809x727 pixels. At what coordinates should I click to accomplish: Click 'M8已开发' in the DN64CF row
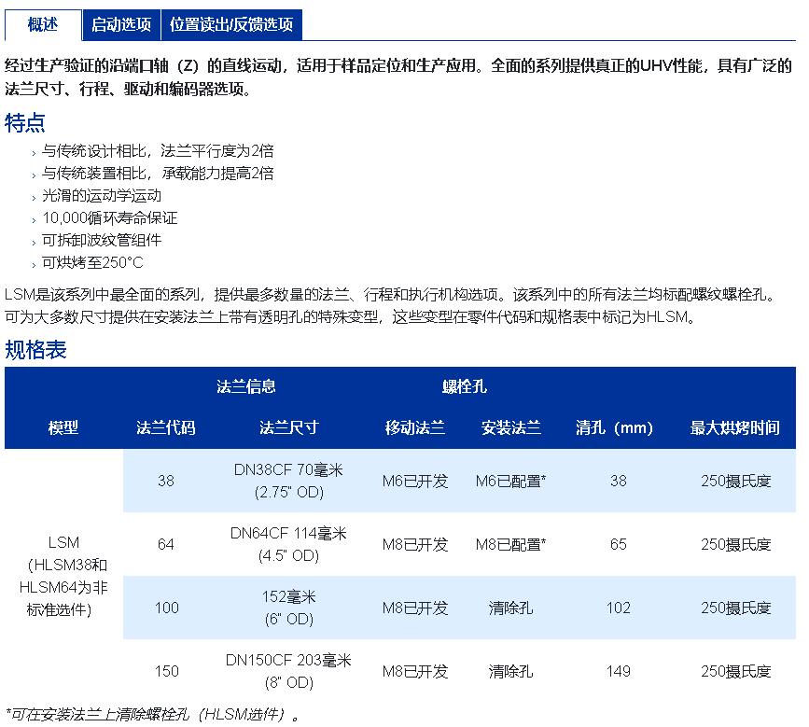pos(415,544)
